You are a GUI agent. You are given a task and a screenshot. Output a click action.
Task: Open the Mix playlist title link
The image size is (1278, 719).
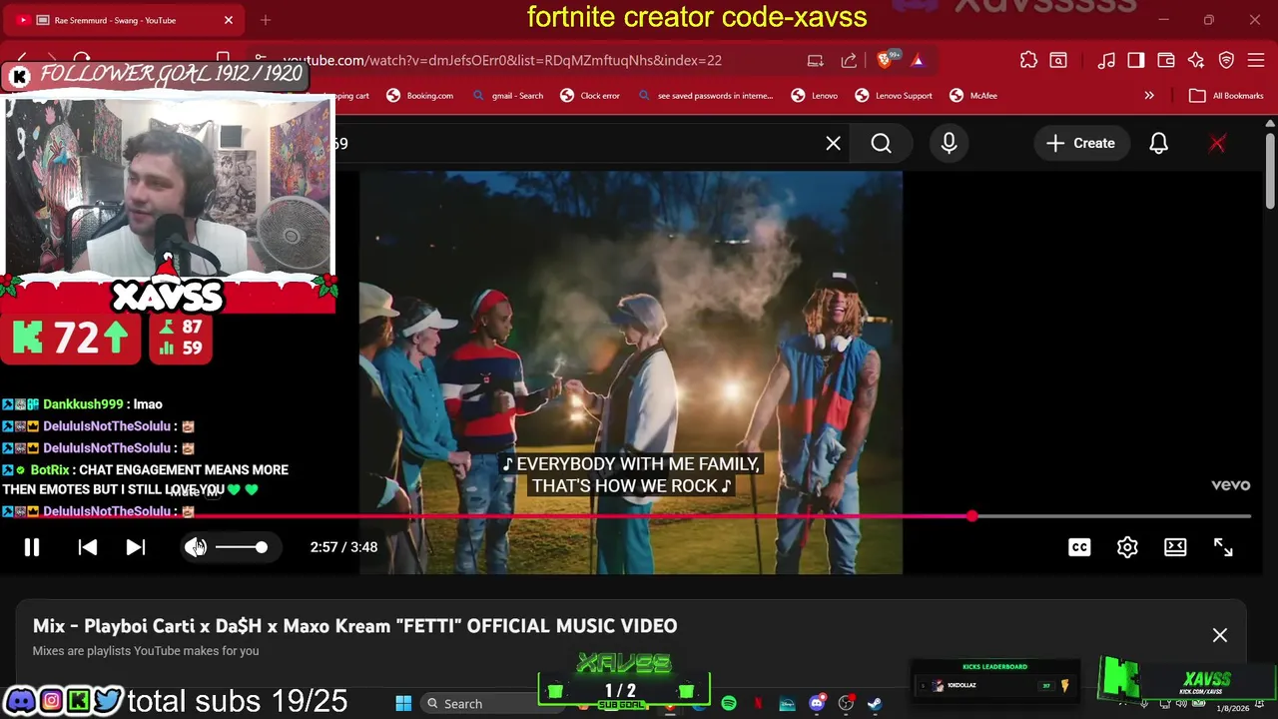coord(354,626)
